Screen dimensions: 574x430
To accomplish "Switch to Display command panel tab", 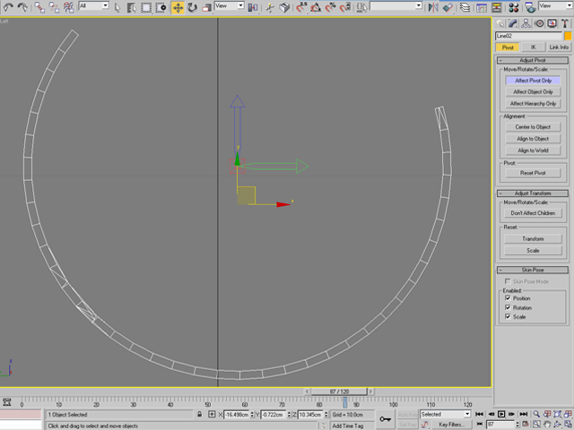I will (552, 24).
